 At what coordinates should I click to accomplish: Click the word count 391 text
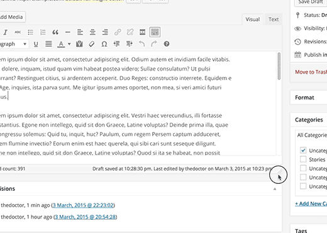click(x=13, y=169)
